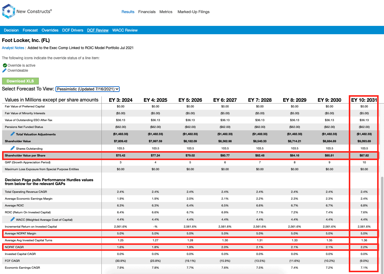Image resolution: width=384 pixels, height=274 pixels.
Task: Click the EY 3: 2024 column header
Action: click(121, 100)
